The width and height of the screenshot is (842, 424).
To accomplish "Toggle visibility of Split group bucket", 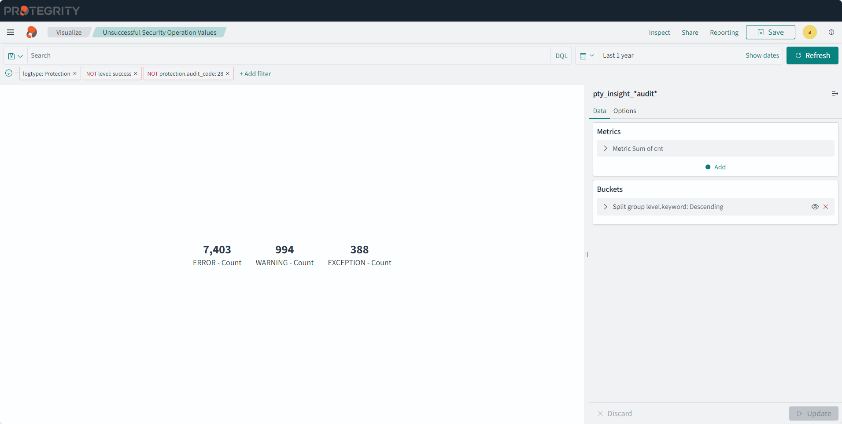I will coord(815,207).
